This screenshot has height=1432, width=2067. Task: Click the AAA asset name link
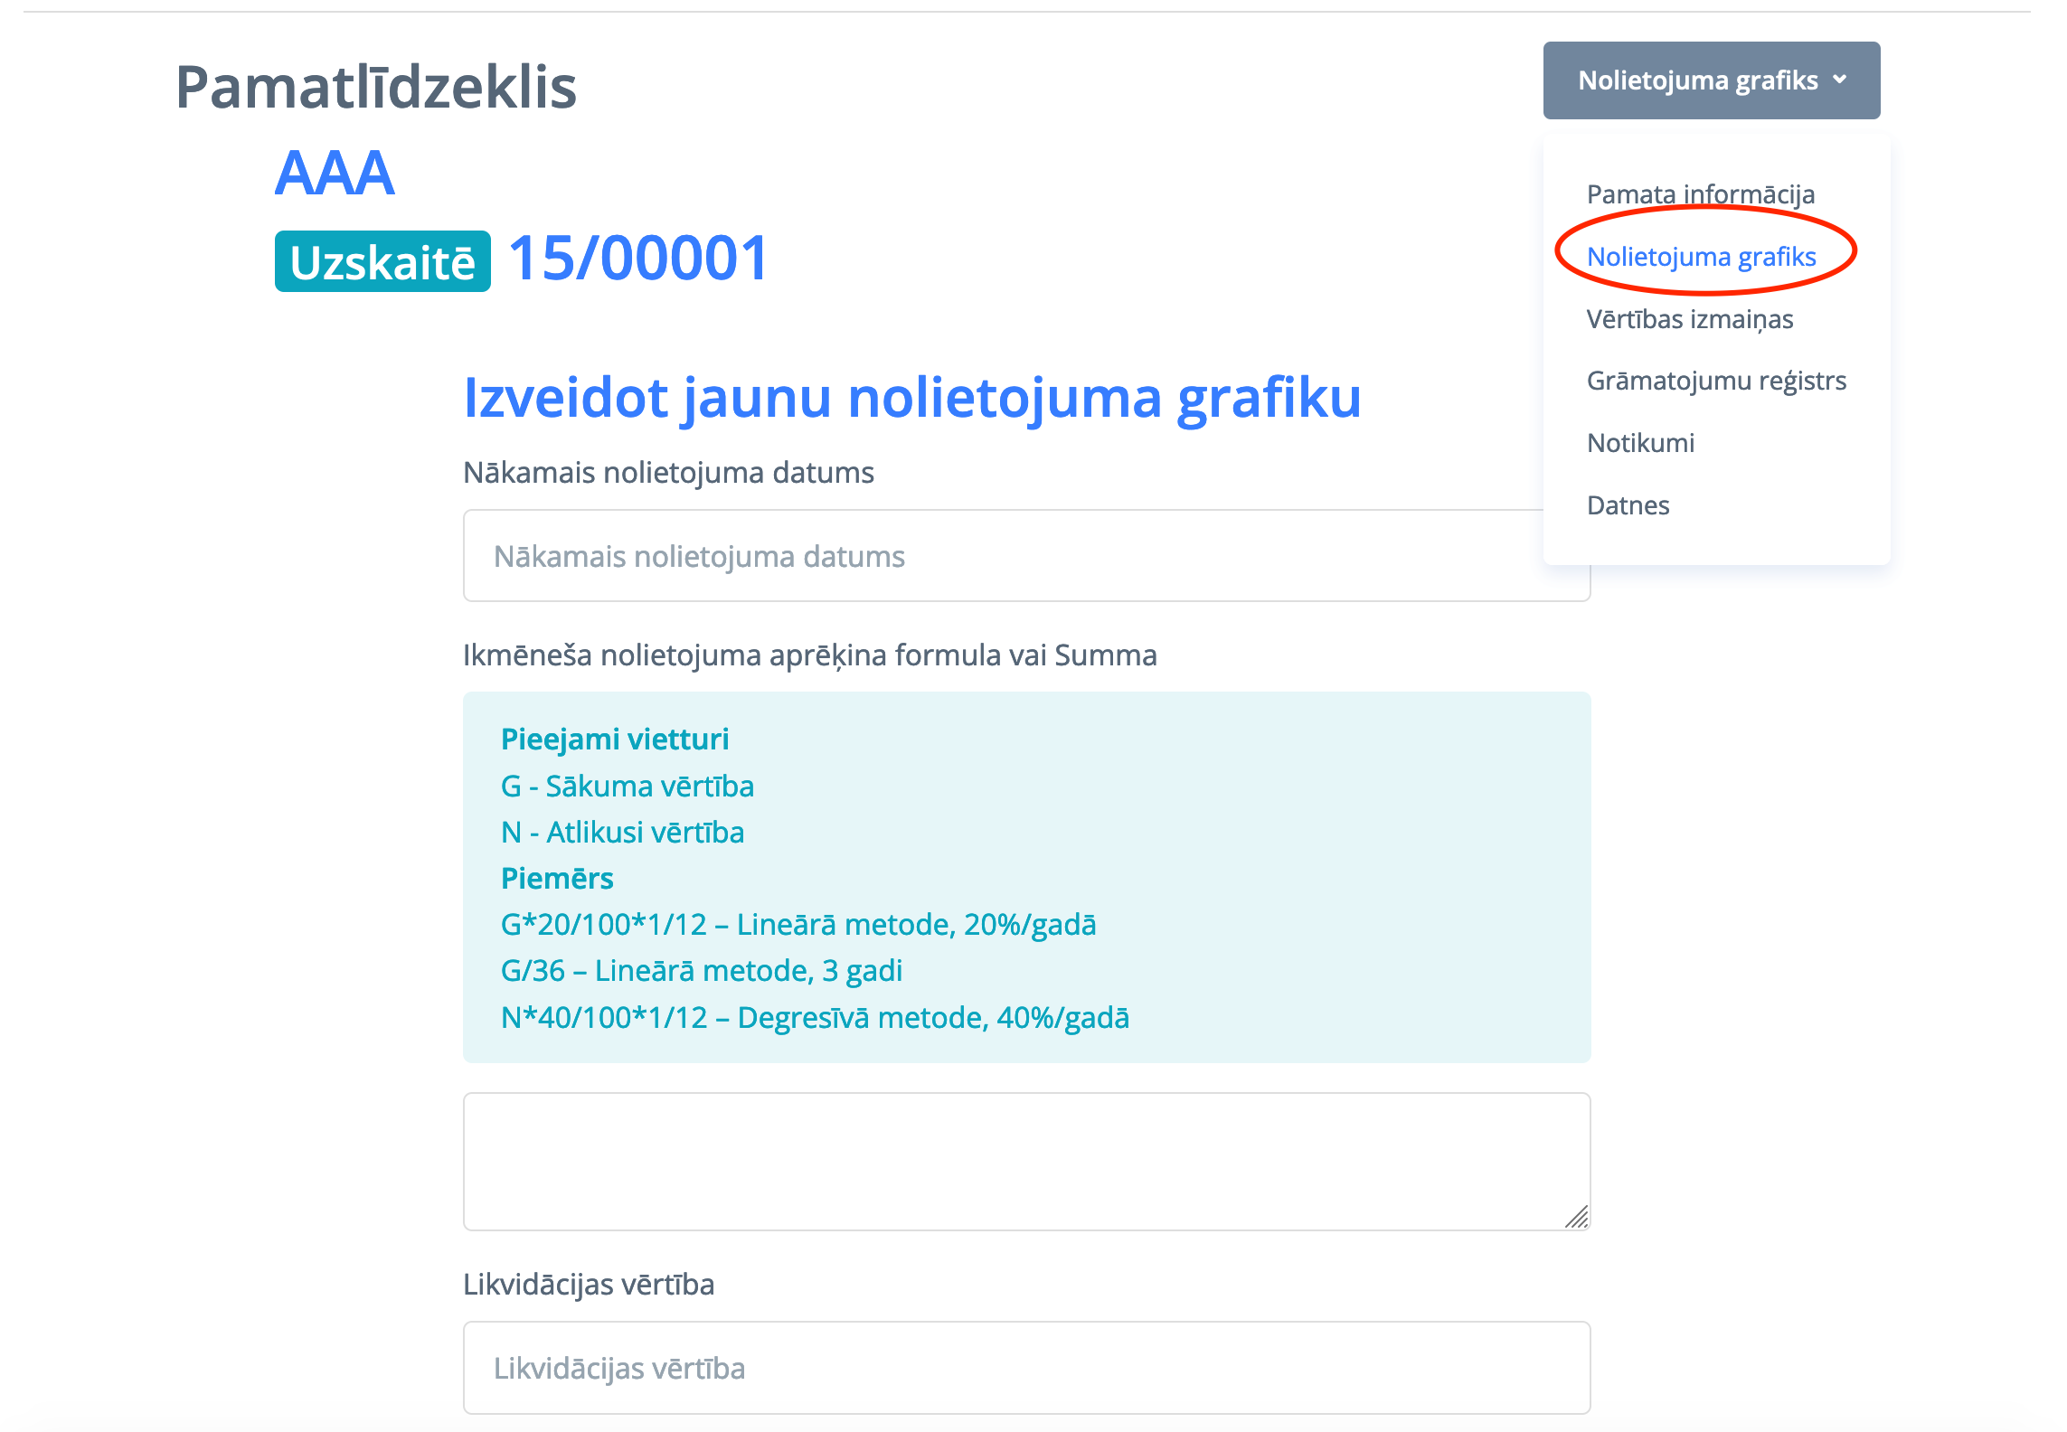coord(335,173)
